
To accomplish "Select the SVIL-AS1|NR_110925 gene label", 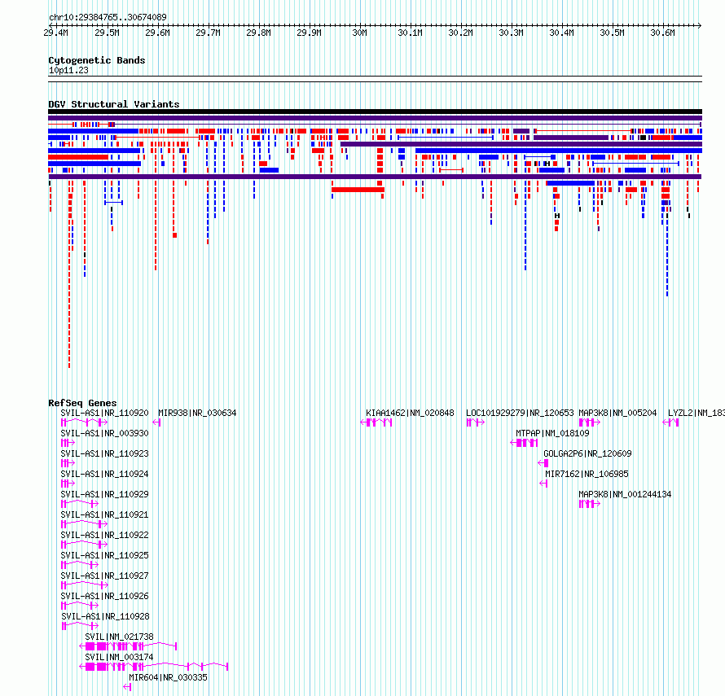I will [x=104, y=555].
